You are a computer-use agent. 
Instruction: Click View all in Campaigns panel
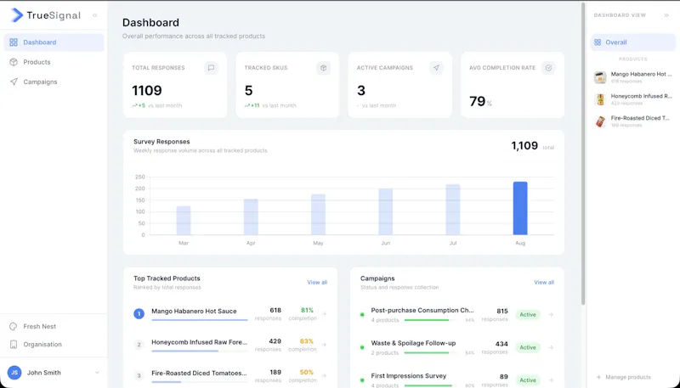coord(544,283)
